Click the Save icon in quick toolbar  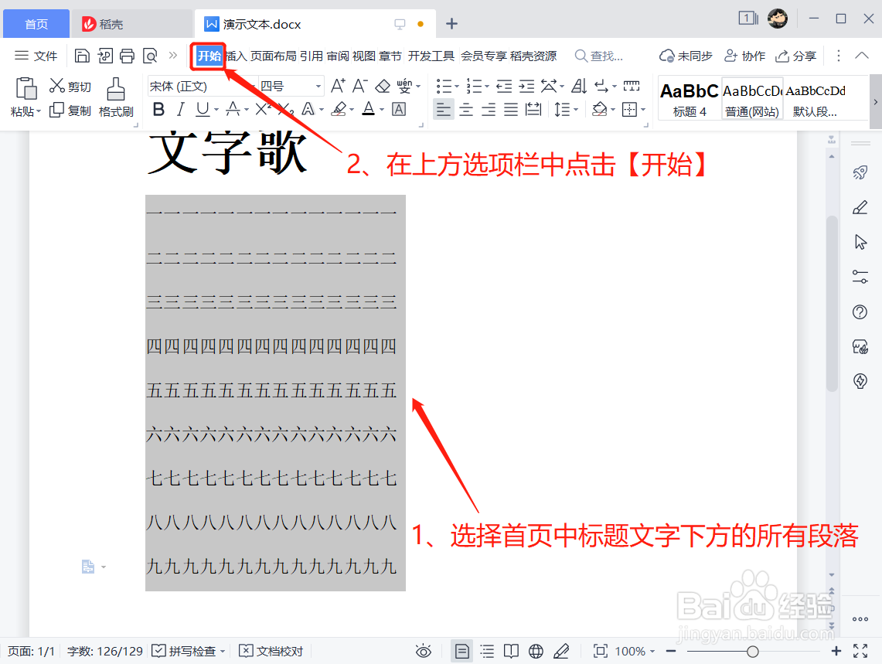82,56
